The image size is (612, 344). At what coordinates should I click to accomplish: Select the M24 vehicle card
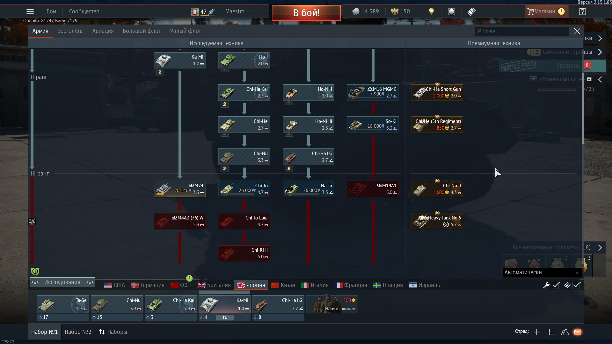point(180,189)
